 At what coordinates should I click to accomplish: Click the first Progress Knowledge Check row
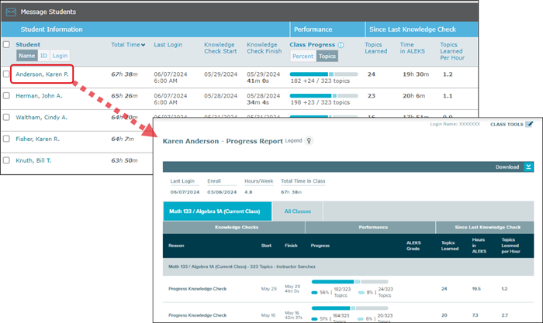click(x=197, y=290)
